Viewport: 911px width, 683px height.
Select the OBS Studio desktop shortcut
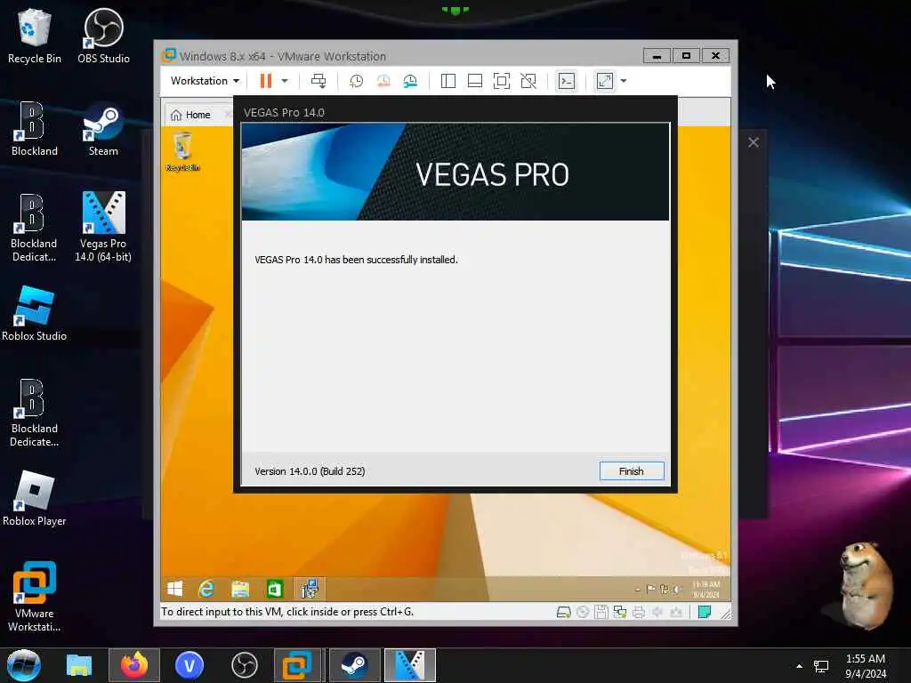103,36
